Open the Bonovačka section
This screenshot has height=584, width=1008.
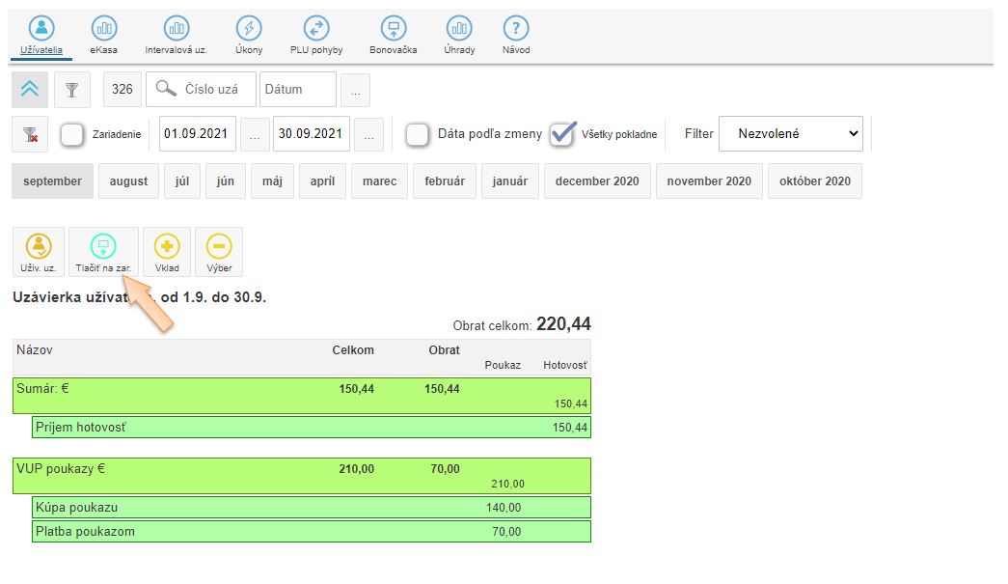(393, 30)
